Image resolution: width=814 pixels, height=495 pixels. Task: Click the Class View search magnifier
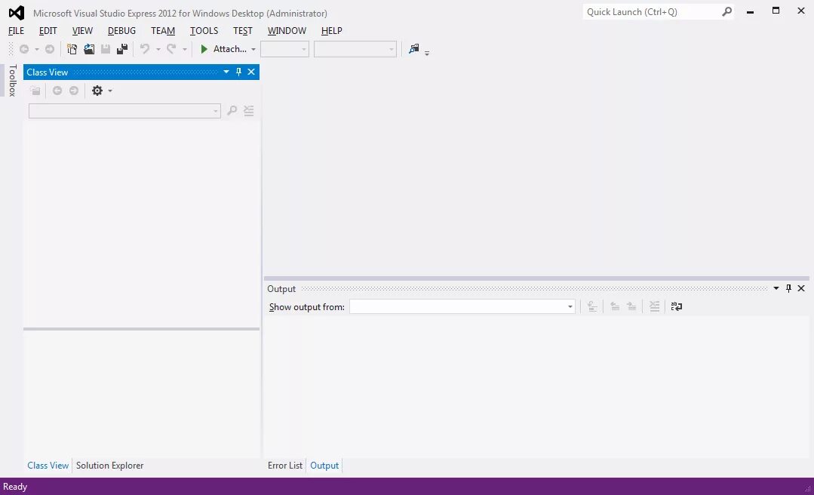pyautogui.click(x=232, y=111)
